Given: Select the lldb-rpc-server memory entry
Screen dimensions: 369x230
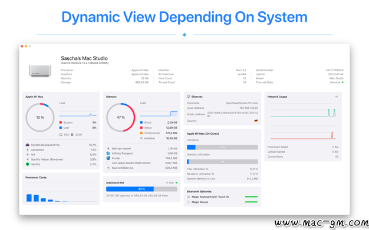Looking at the screenshot, I should pyautogui.click(x=141, y=148).
